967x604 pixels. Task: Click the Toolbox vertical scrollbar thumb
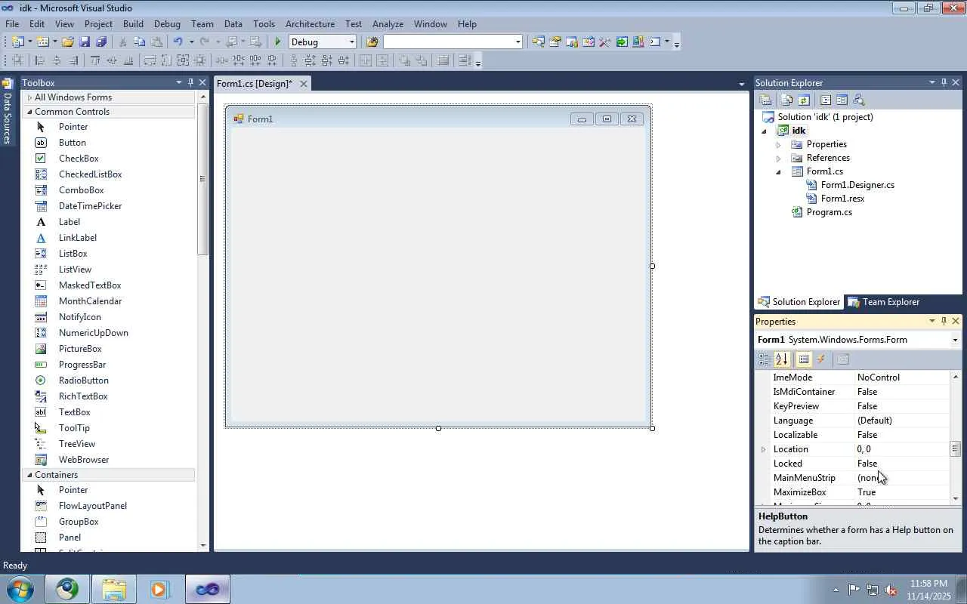click(x=202, y=180)
